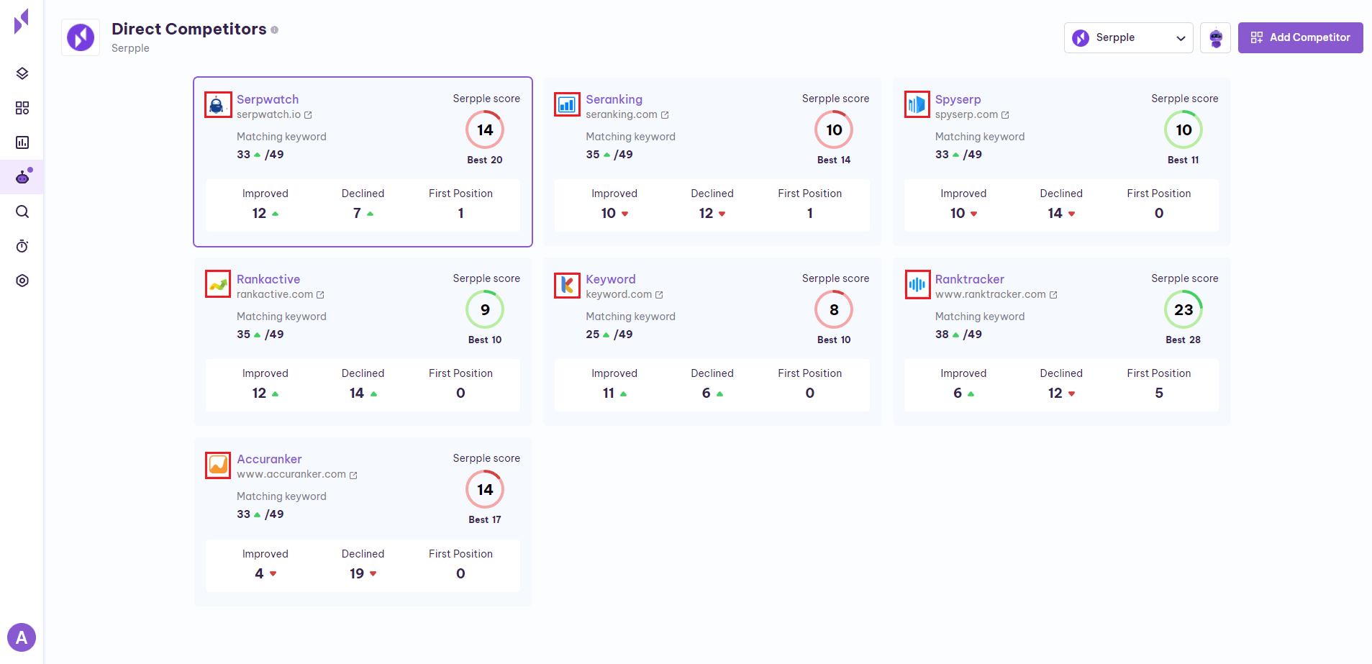Click the Serpple logo in sidebar
Viewport: 1372px width, 664px height.
tap(22, 22)
